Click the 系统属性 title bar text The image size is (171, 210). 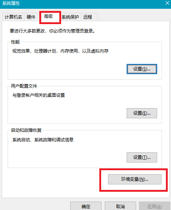click(11, 3)
